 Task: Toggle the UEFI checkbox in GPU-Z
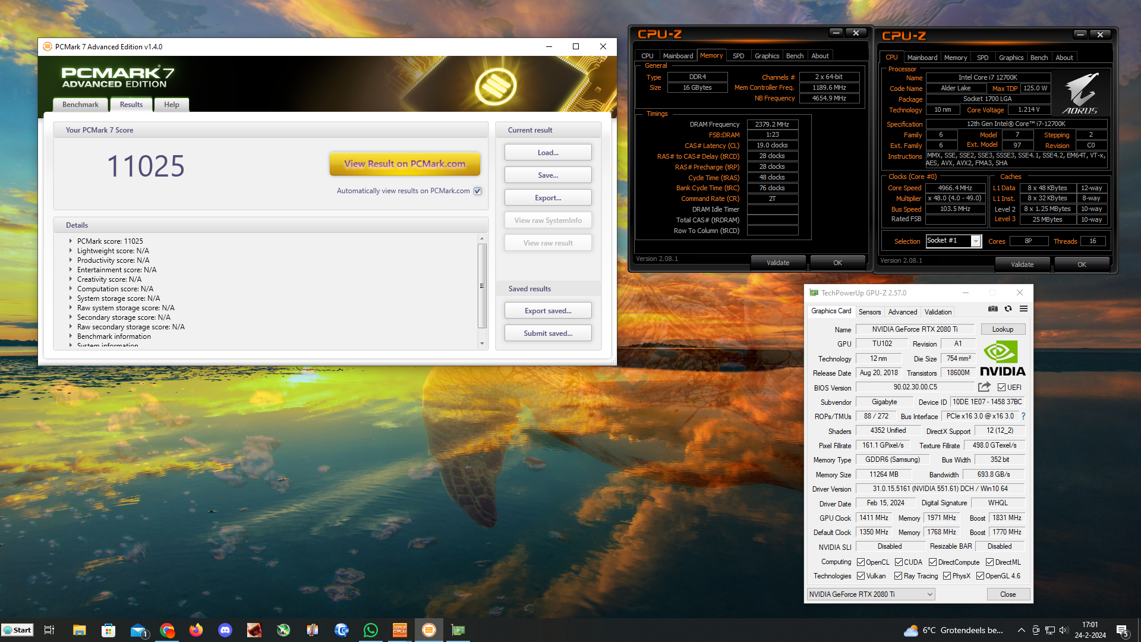(1001, 388)
